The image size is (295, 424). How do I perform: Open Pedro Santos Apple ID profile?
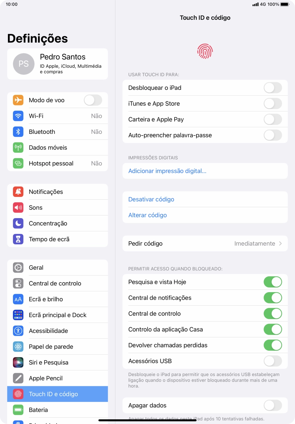(58, 64)
